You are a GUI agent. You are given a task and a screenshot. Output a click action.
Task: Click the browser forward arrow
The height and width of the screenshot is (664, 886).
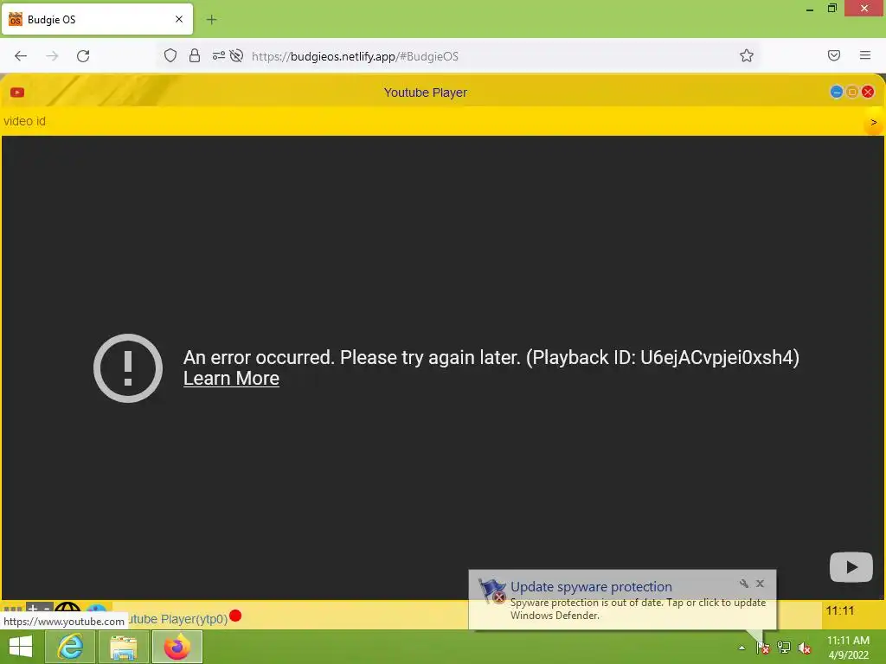point(52,56)
